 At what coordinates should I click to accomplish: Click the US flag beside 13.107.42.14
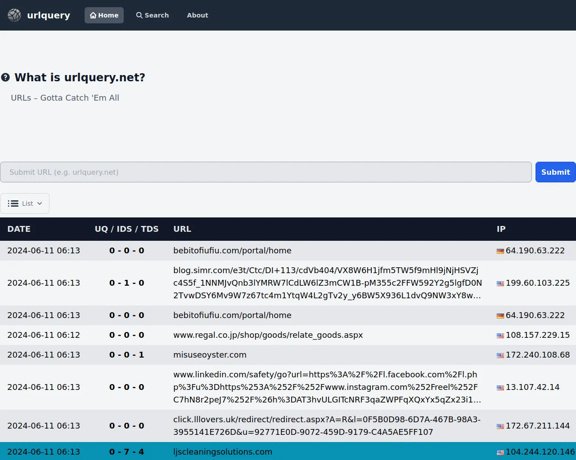[x=500, y=388]
